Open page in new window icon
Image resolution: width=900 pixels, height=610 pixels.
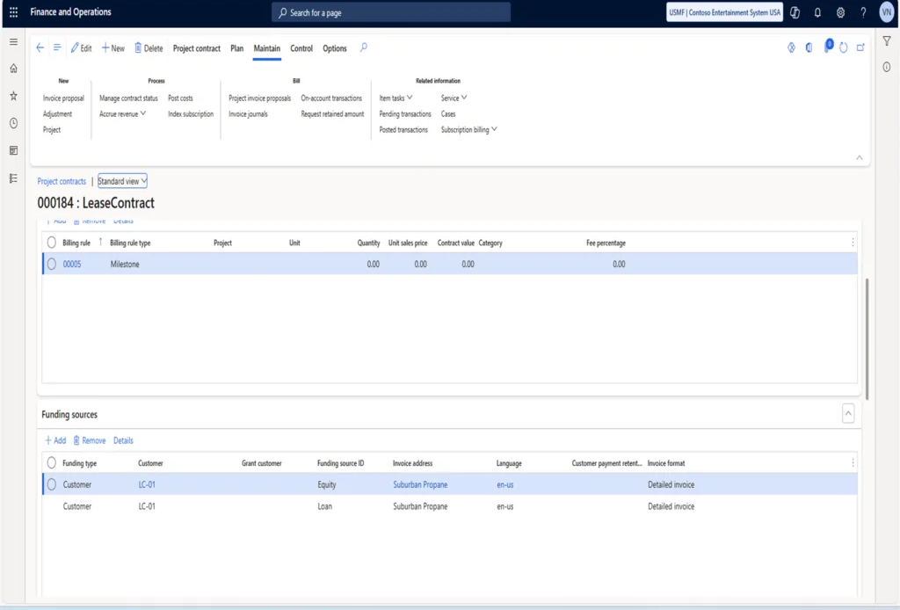(860, 47)
